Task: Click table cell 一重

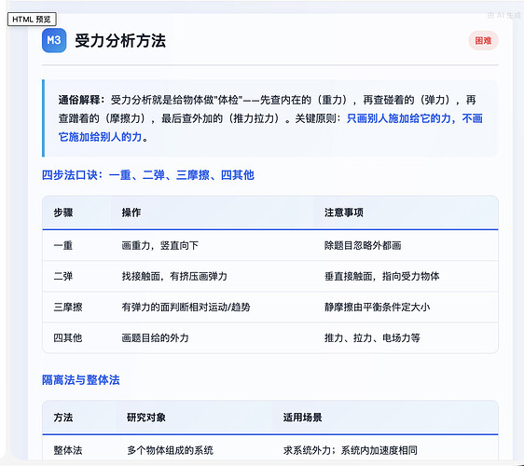Action: coord(63,245)
